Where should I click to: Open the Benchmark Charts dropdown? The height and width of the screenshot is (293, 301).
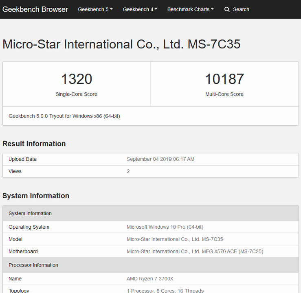(x=191, y=9)
